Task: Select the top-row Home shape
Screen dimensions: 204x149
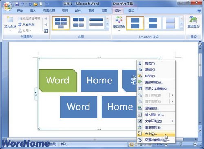Action: [x=99, y=81]
